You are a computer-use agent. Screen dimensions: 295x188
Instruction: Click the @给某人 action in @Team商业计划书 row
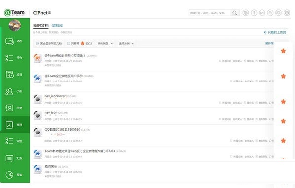coord(237,61)
